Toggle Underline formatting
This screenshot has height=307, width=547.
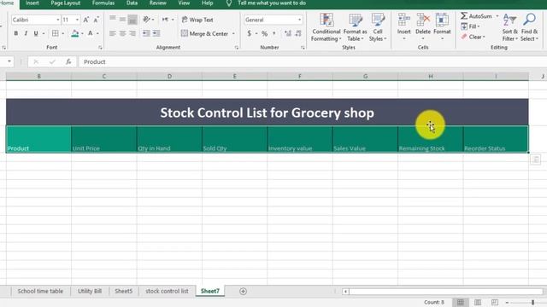(x=36, y=33)
